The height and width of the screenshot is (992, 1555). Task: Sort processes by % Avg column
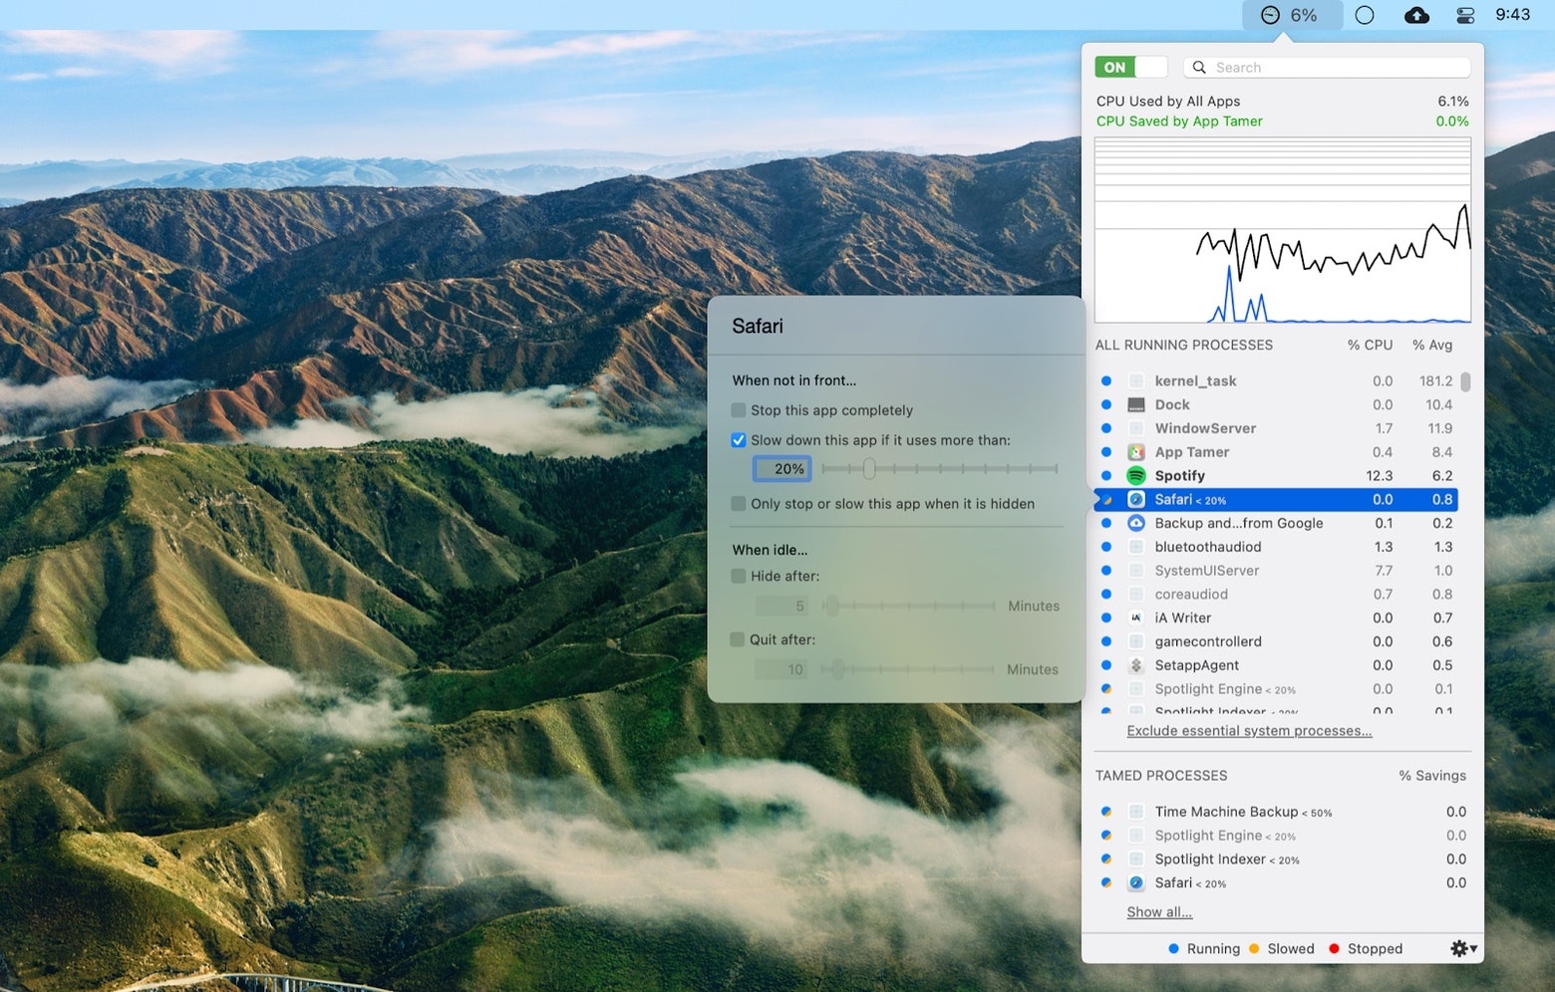[1432, 345]
